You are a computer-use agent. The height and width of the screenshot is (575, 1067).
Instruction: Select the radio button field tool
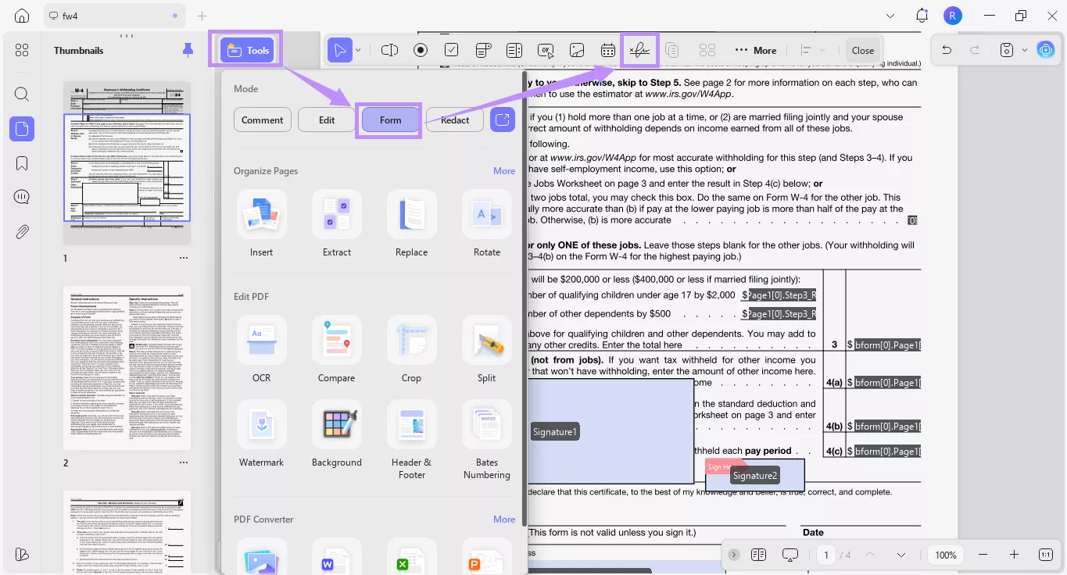[420, 49]
